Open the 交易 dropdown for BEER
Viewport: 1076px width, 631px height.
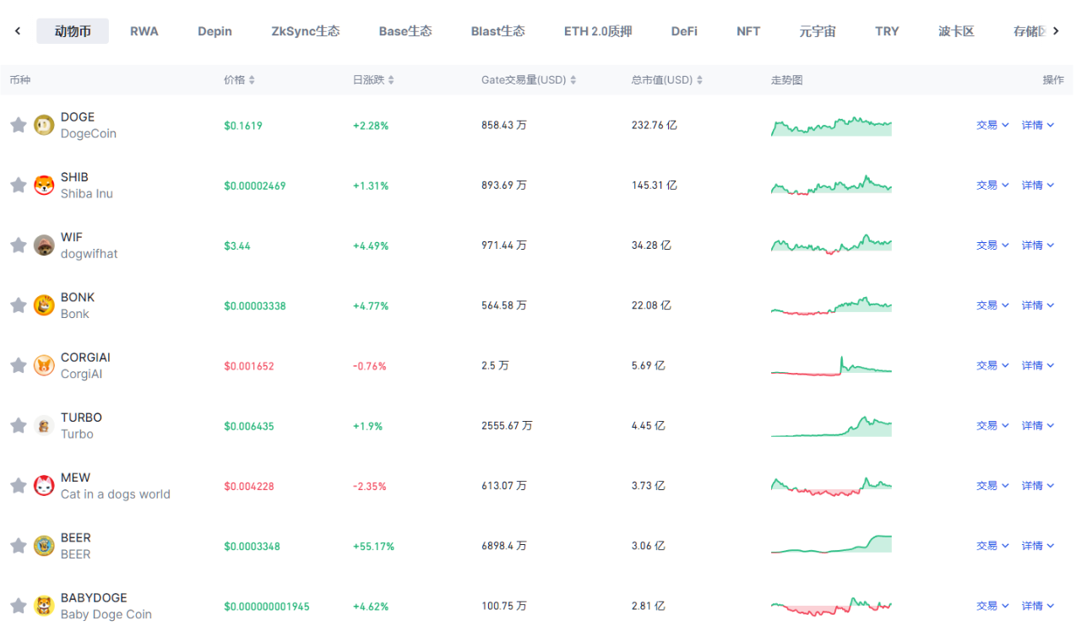[x=992, y=546]
